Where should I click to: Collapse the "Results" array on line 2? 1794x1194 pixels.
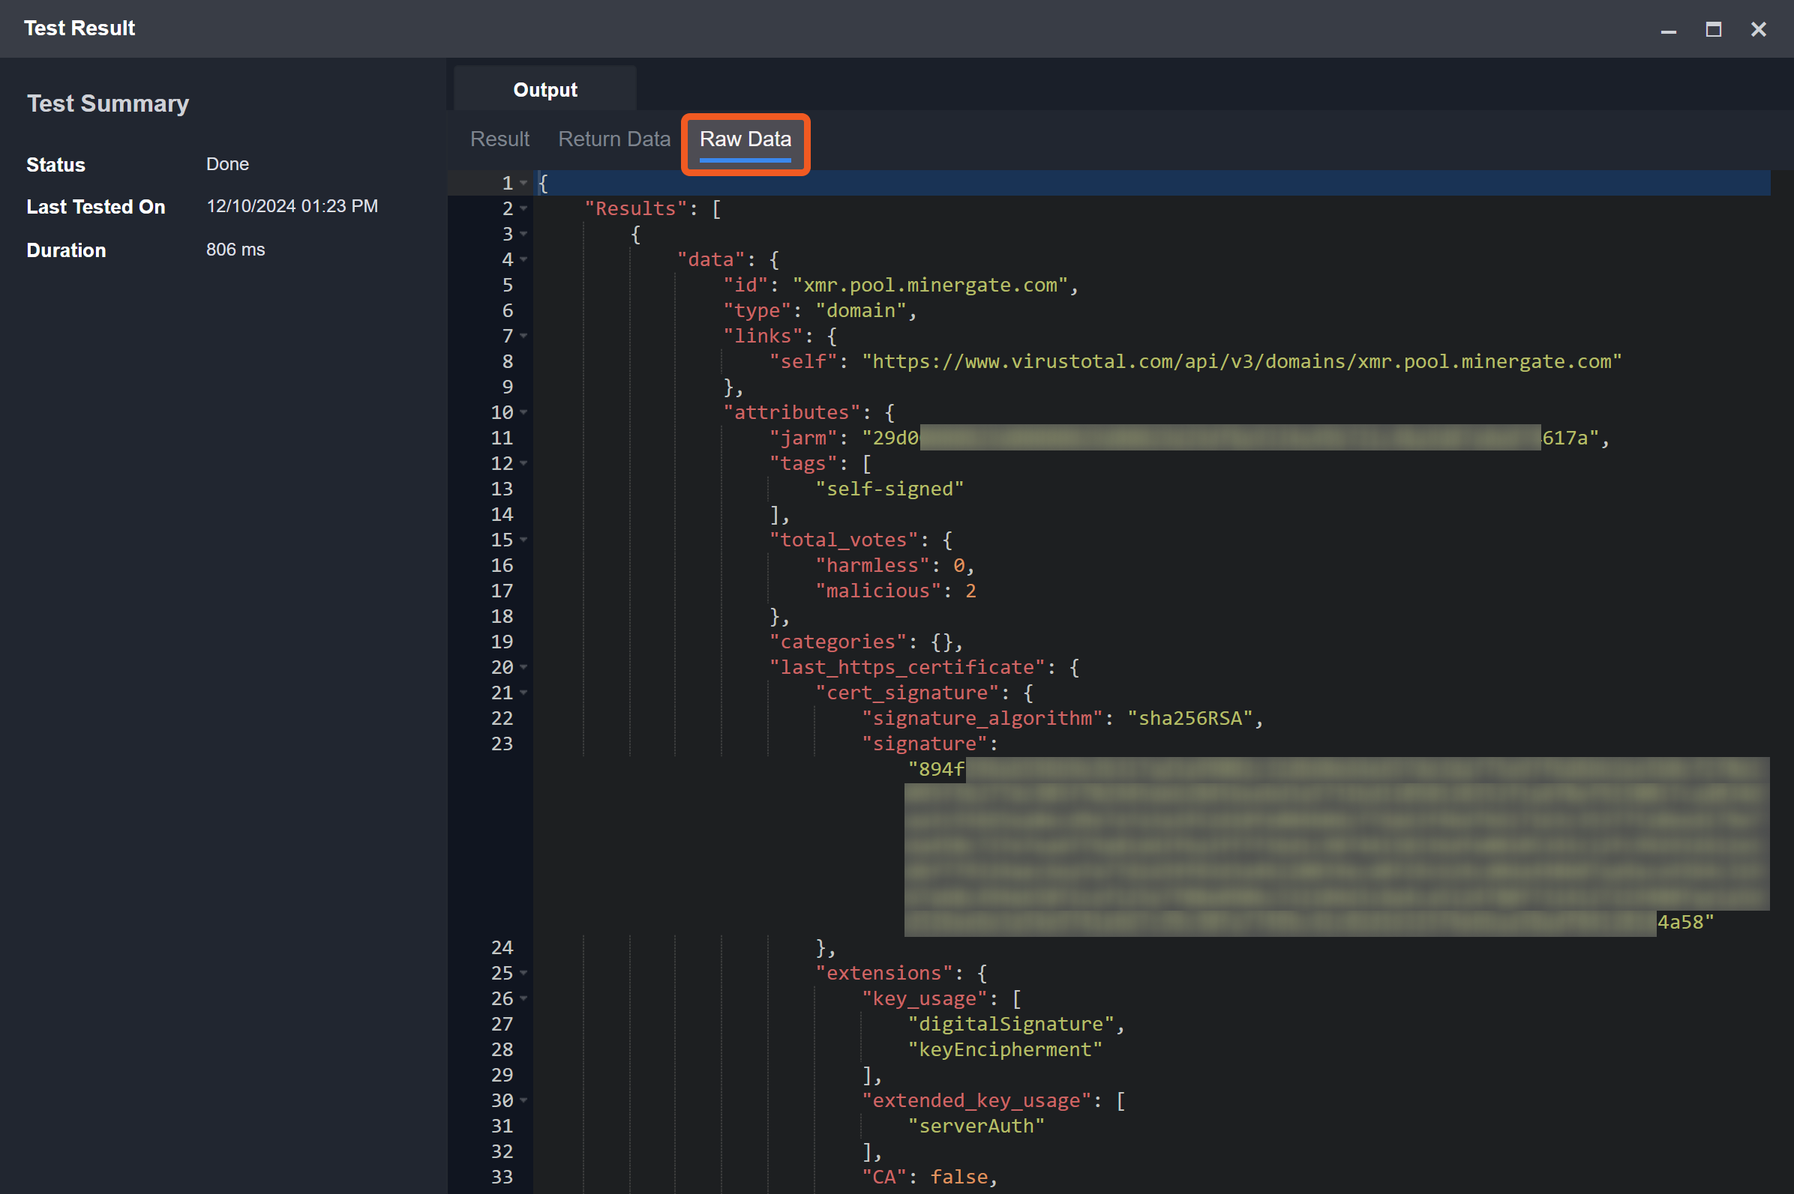click(523, 208)
